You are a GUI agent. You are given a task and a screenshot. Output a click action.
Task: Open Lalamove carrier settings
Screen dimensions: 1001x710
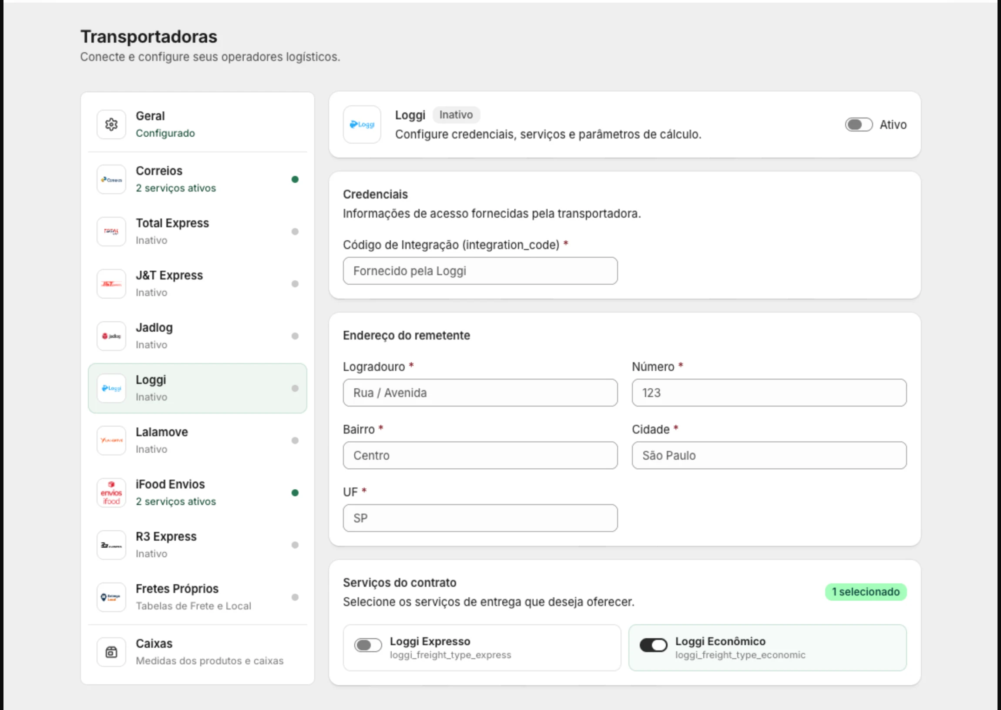click(x=198, y=441)
